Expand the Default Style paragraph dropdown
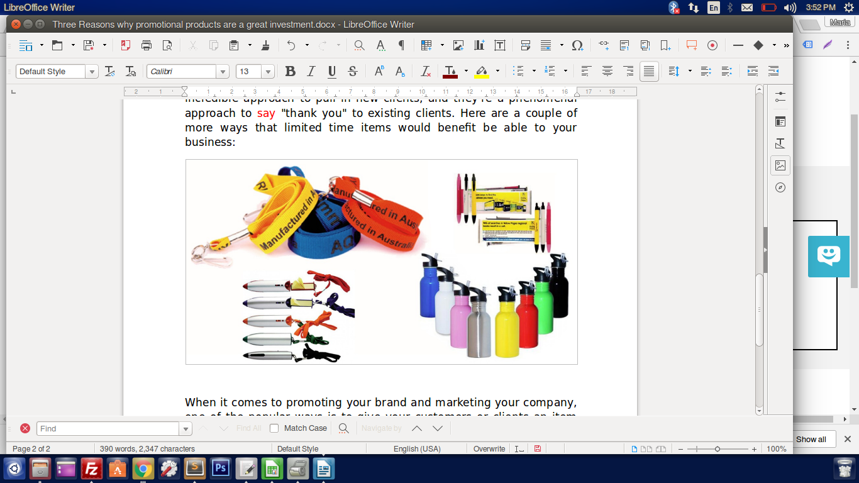 pos(92,72)
